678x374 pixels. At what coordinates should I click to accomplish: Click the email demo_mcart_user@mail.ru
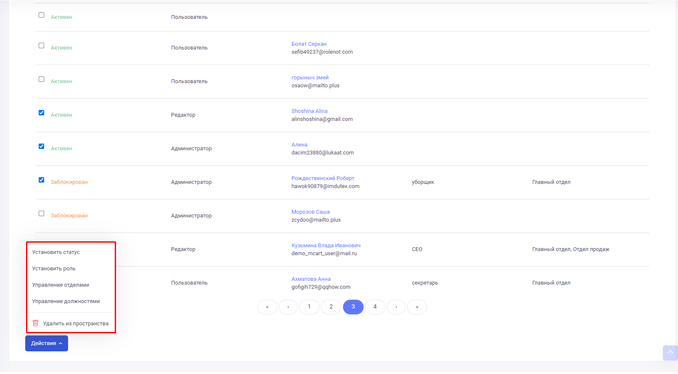pos(324,254)
